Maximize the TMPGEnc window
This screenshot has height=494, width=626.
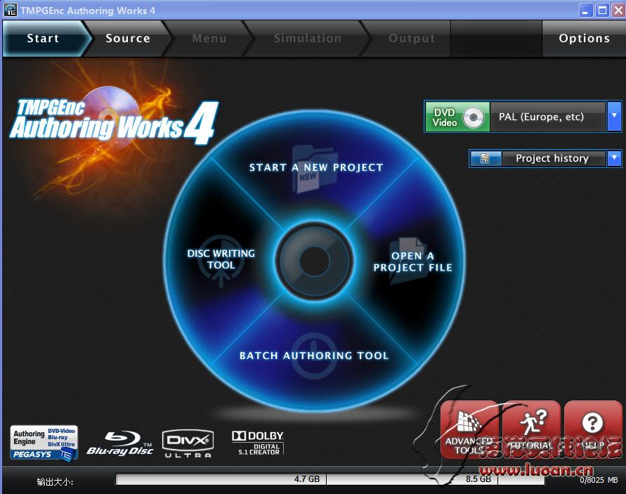point(602,11)
